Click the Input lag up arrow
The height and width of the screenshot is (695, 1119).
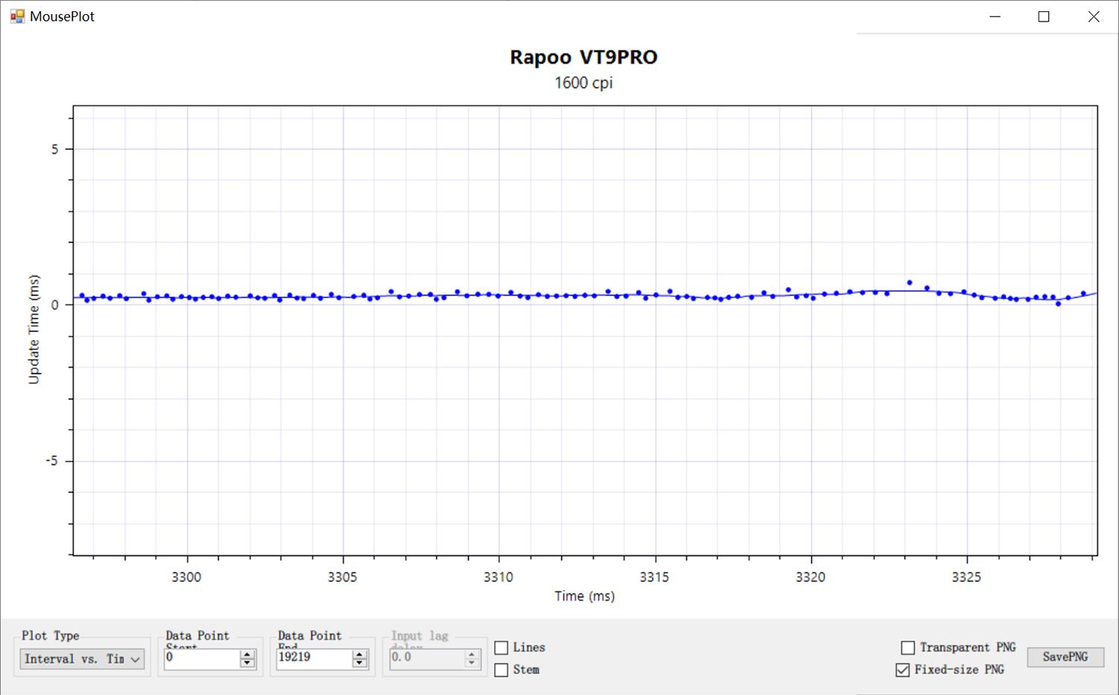[x=471, y=654]
